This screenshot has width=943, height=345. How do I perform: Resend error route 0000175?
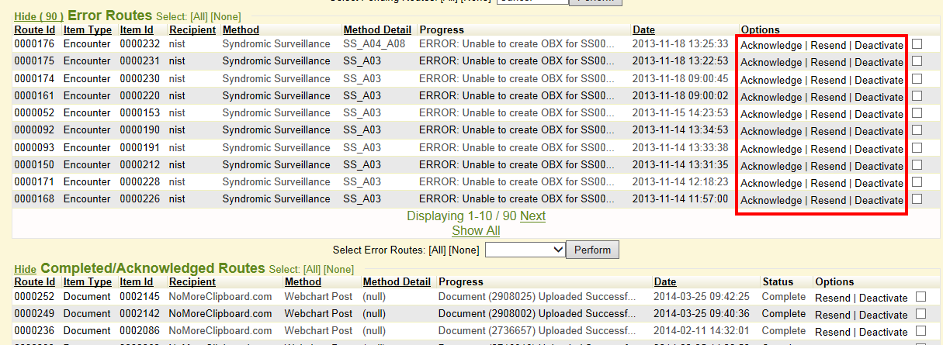(x=828, y=62)
